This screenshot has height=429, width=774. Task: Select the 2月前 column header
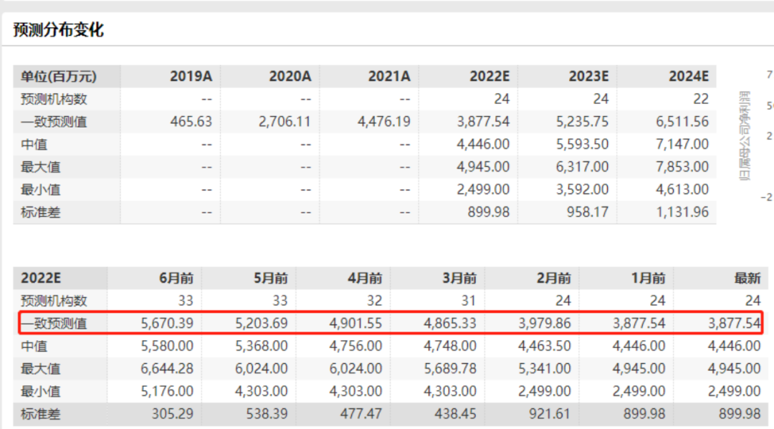coord(553,278)
